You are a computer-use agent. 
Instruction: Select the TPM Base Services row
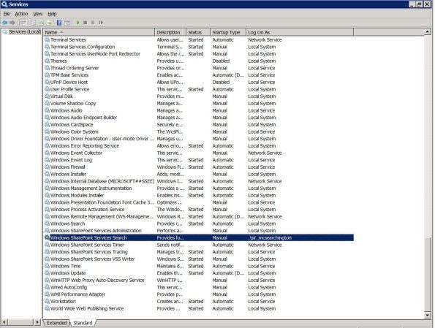pyautogui.click(x=199, y=75)
